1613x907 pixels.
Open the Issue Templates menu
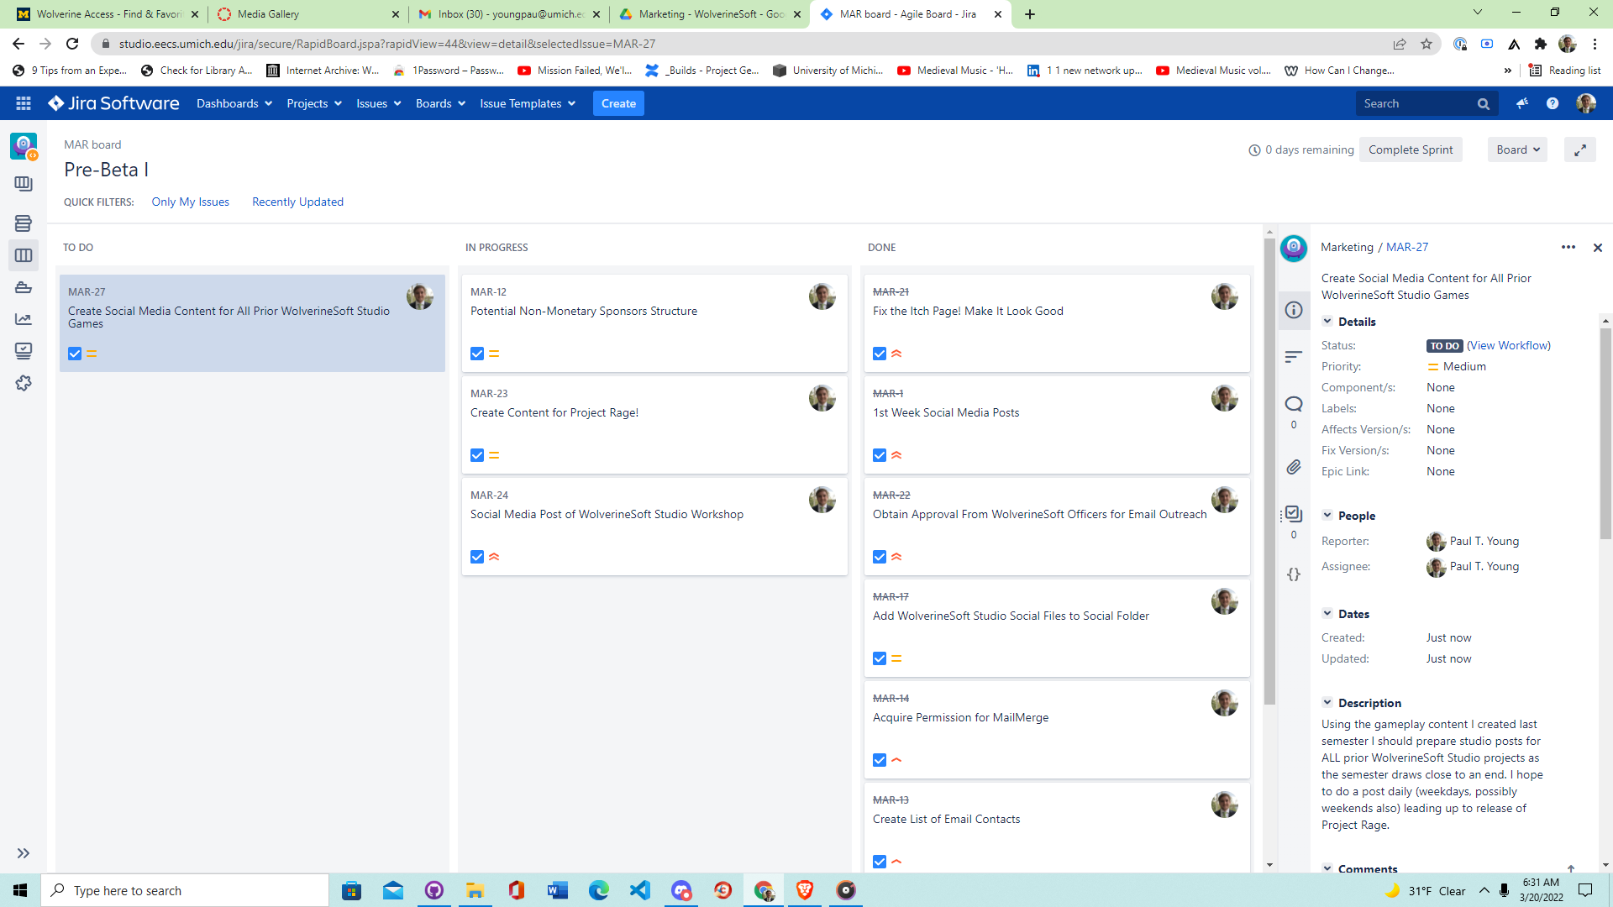pos(528,103)
